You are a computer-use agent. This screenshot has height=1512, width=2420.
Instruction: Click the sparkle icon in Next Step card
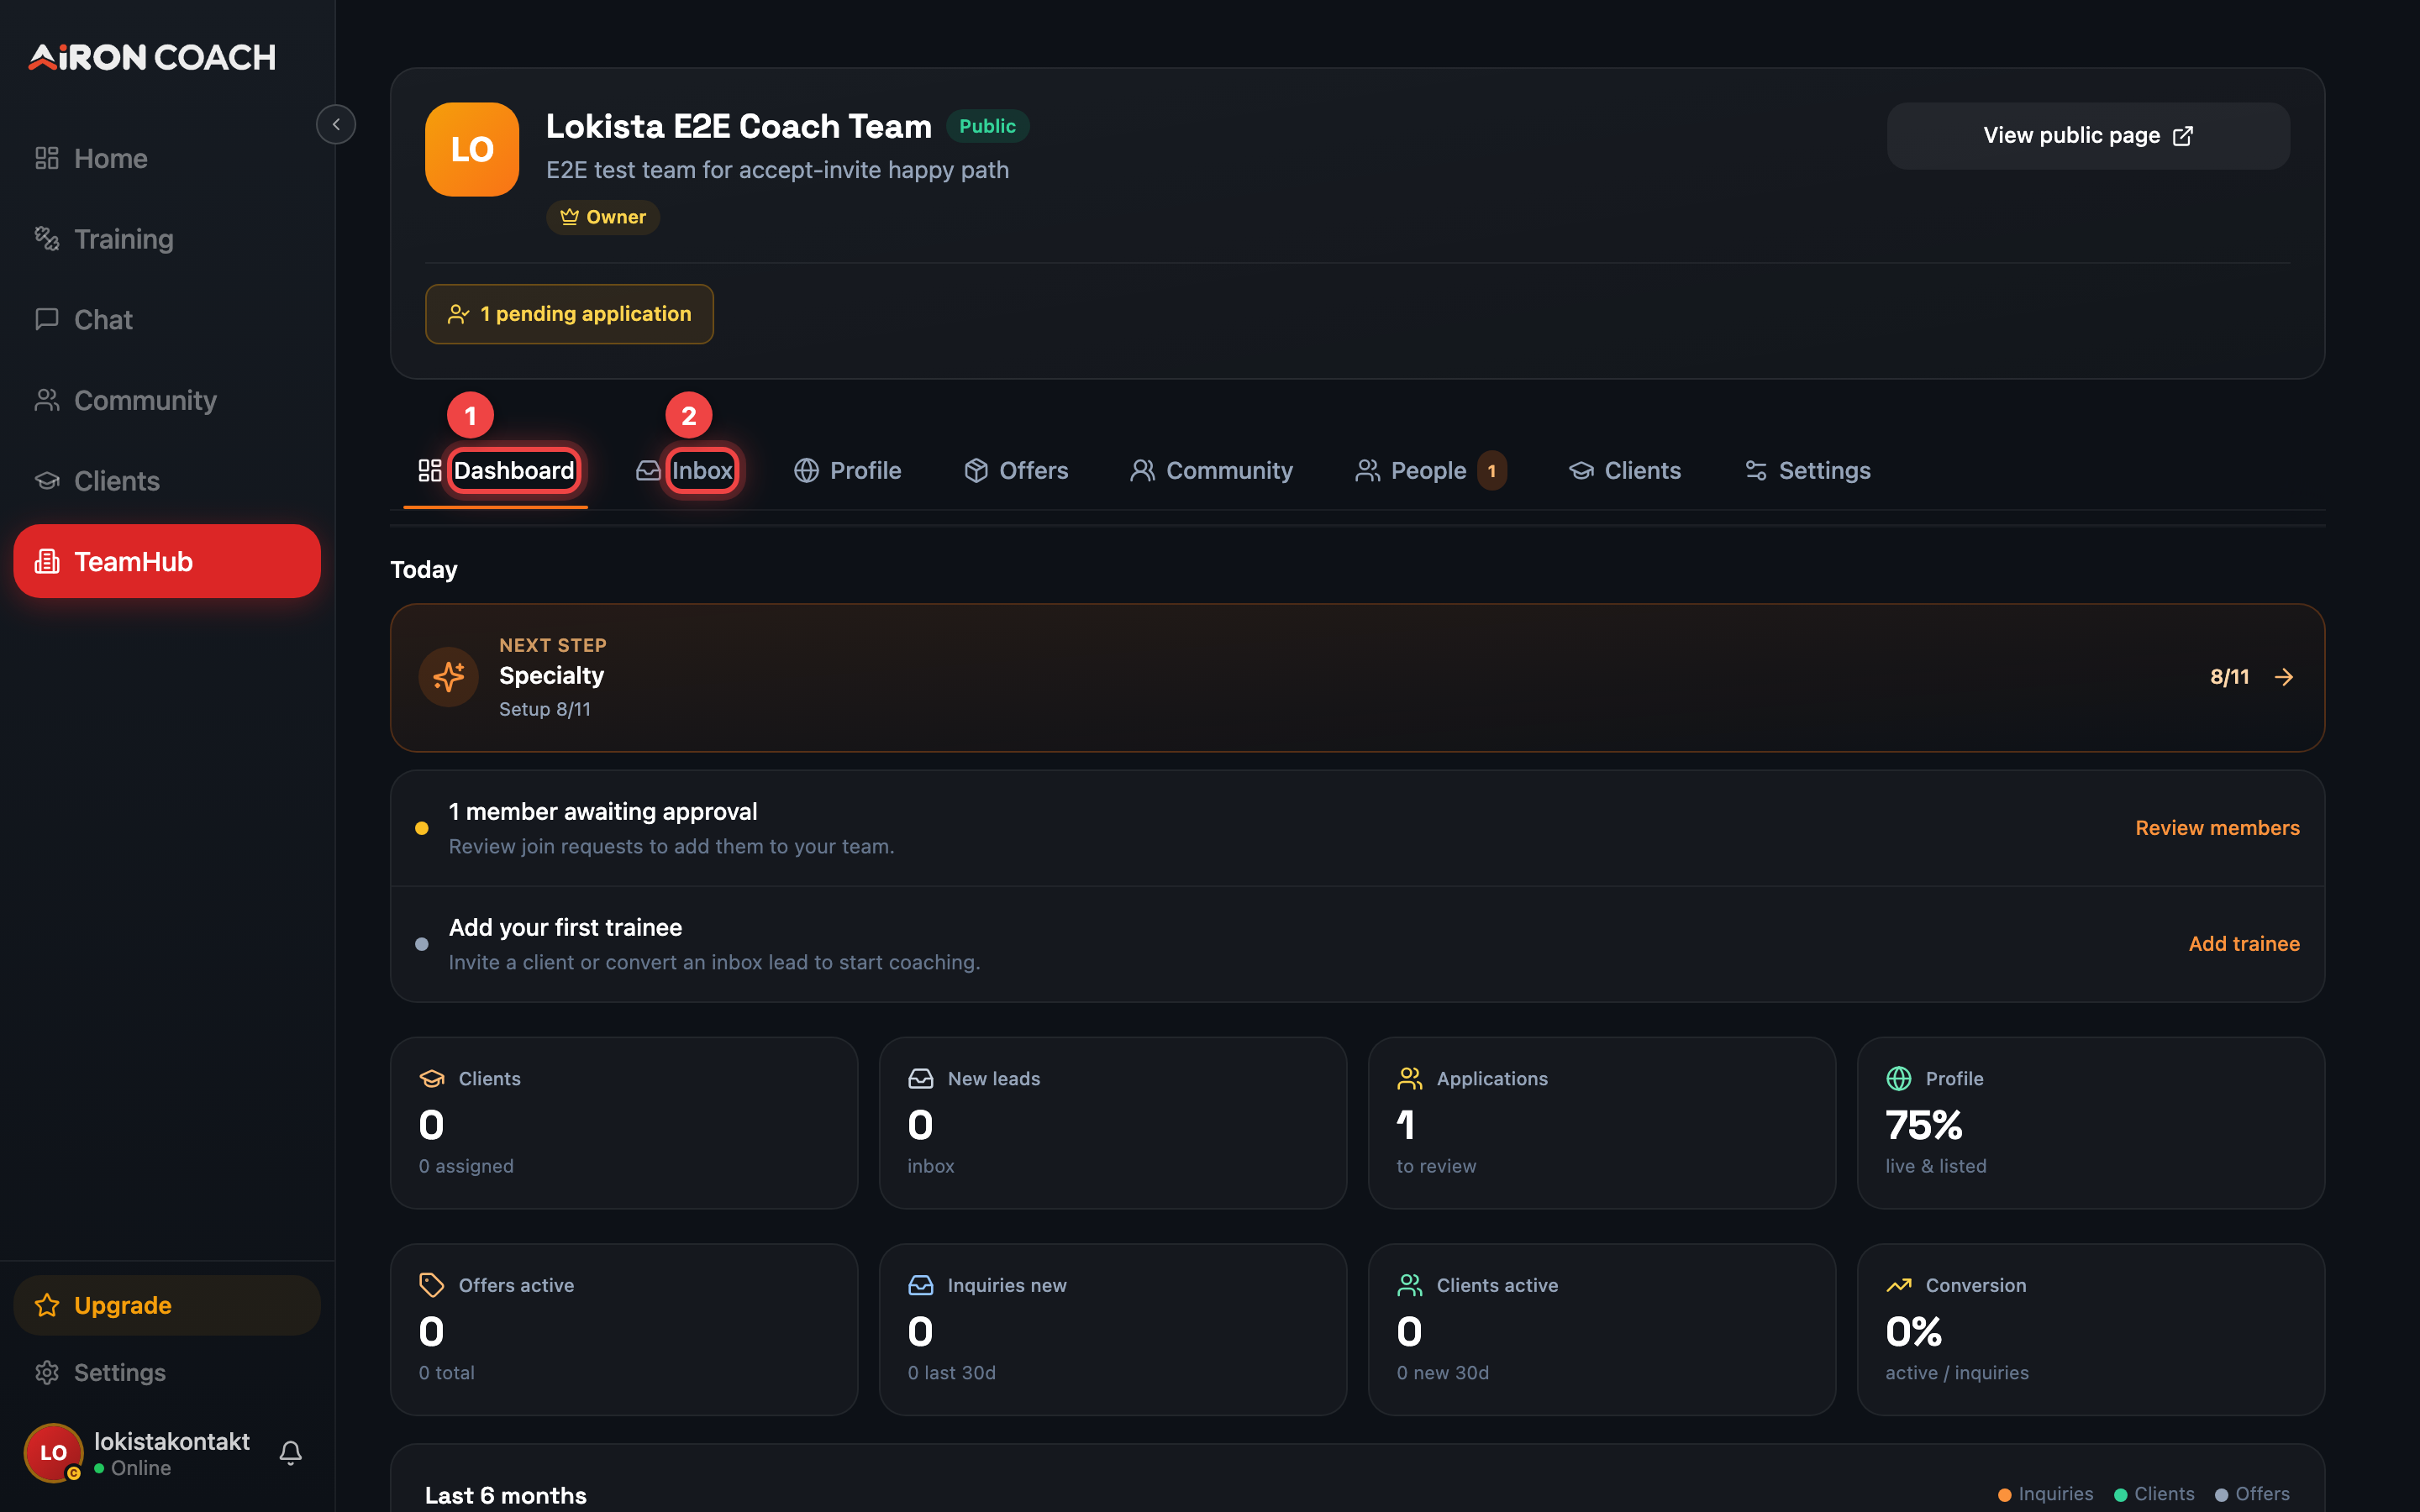pos(448,677)
